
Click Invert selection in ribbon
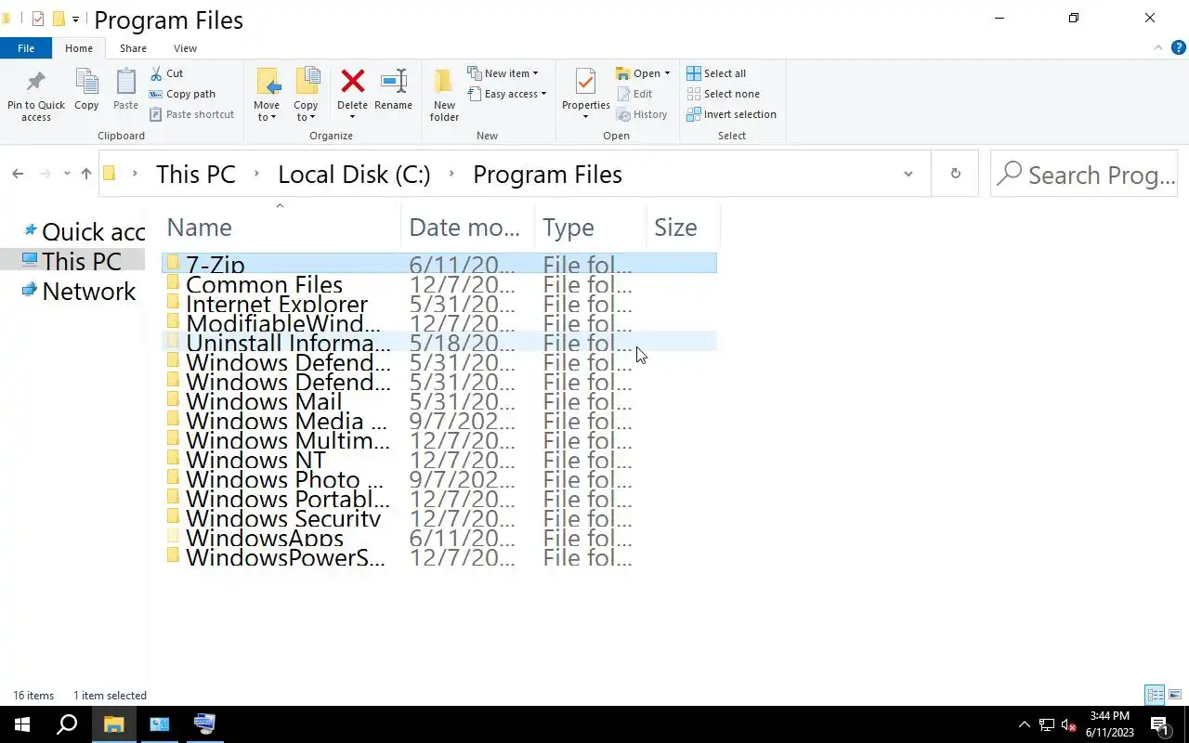(731, 114)
